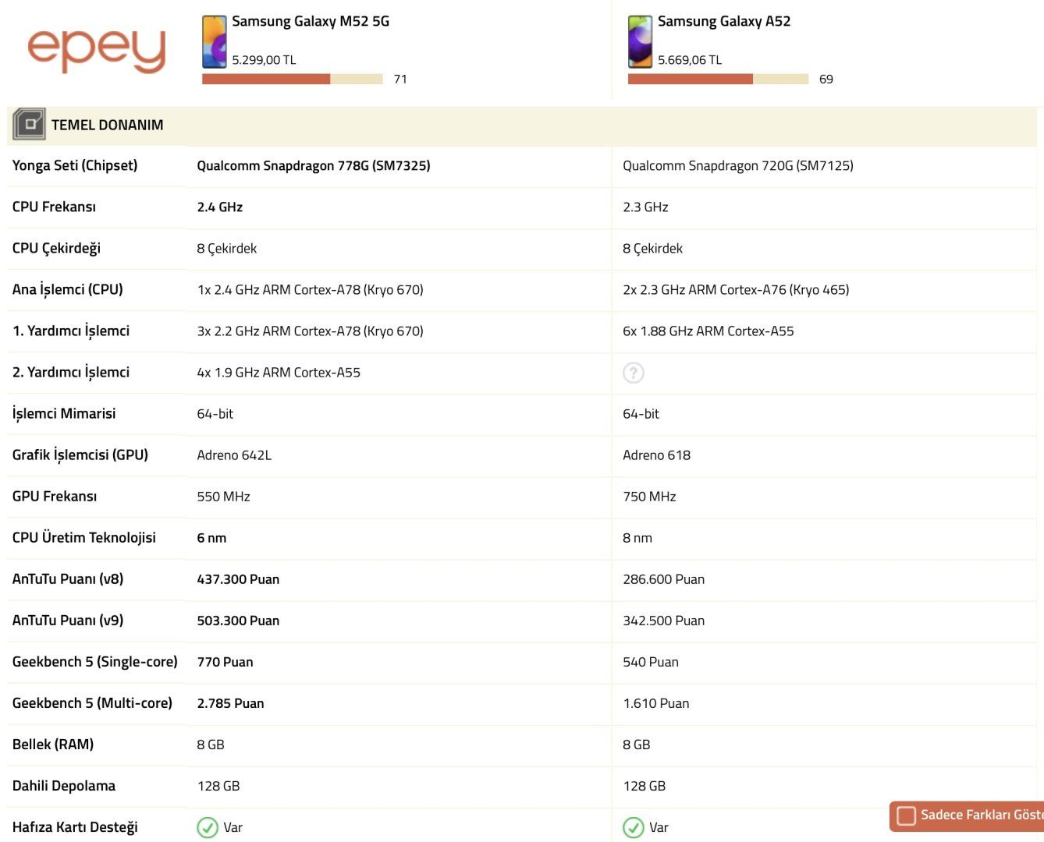Click the 437.300 Puan value
This screenshot has height=842, width=1044.
point(238,578)
